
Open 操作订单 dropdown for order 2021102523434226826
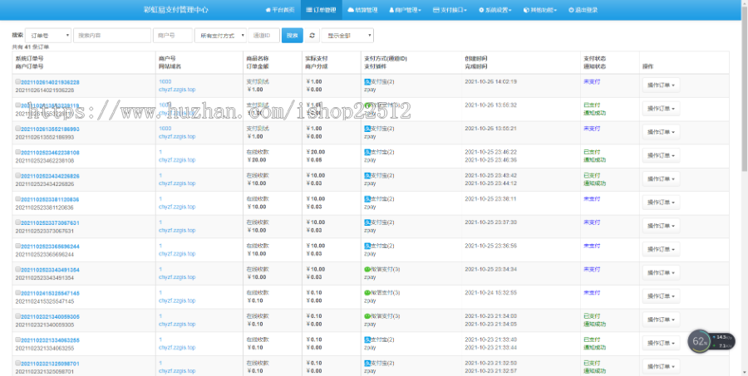(x=661, y=178)
